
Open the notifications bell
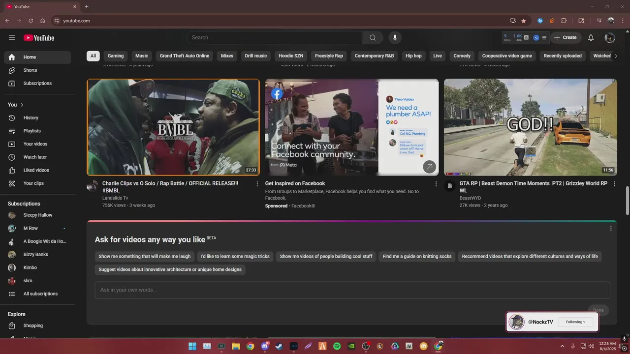[x=591, y=38]
